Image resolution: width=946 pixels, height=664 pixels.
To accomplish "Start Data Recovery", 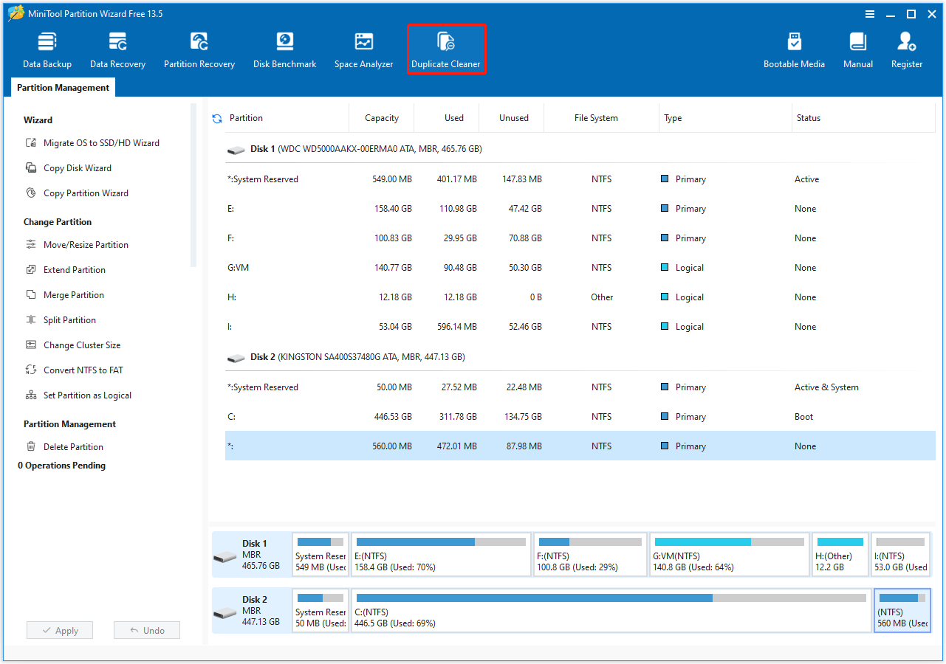I will point(117,48).
